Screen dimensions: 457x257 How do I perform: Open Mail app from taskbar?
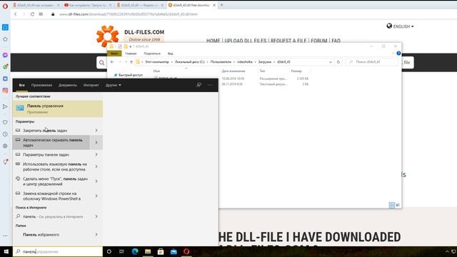tap(174, 251)
